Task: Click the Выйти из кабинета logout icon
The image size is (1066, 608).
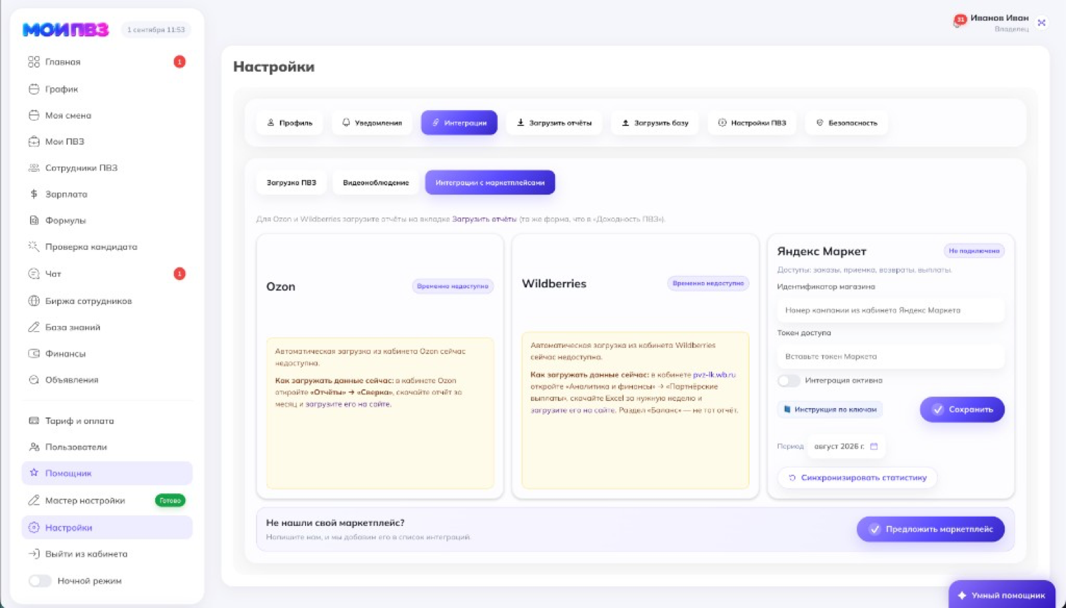Action: pyautogui.click(x=34, y=554)
